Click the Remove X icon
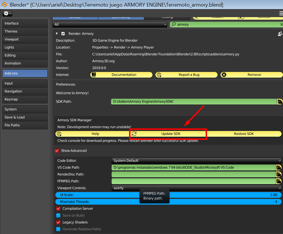The width and height of the screenshot is (283, 234). click(x=224, y=75)
